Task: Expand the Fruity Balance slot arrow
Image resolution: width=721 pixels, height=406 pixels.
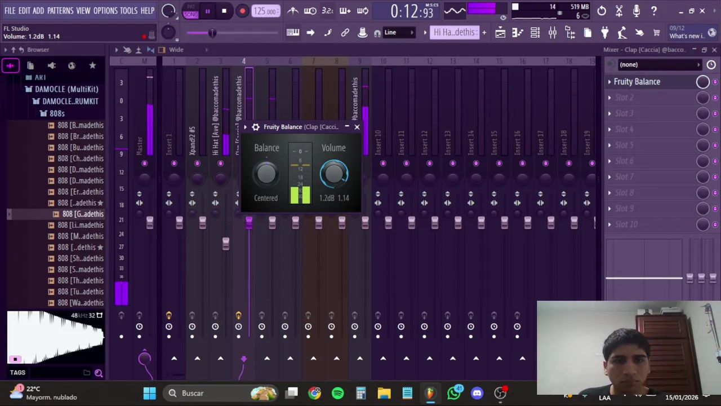Action: tap(609, 82)
